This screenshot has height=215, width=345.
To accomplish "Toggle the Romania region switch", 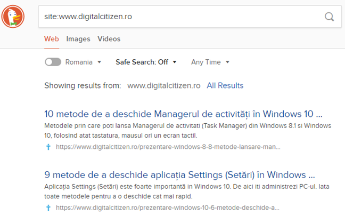I will coord(53,62).
